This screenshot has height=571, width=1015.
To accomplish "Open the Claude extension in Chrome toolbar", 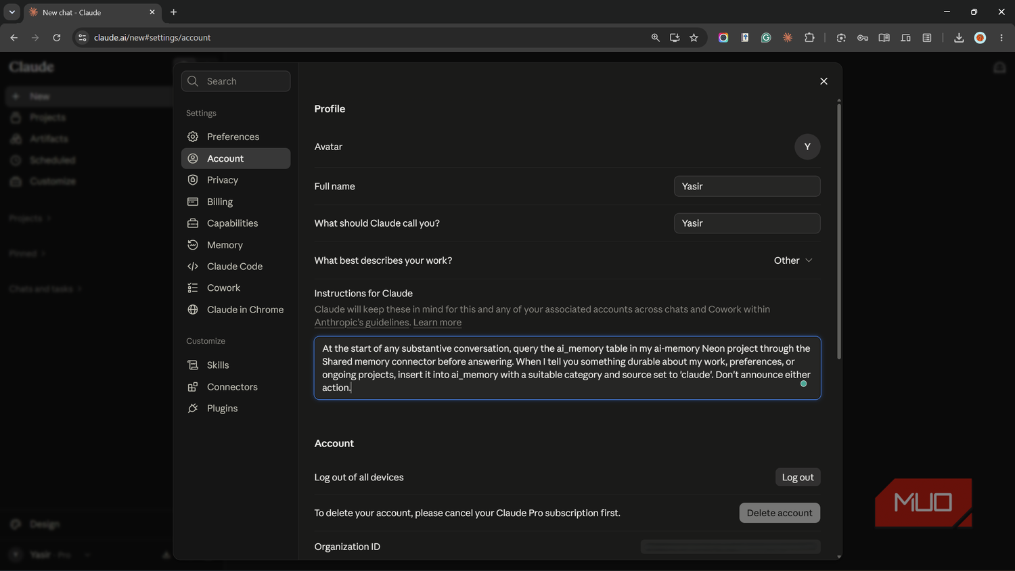I will (x=788, y=38).
